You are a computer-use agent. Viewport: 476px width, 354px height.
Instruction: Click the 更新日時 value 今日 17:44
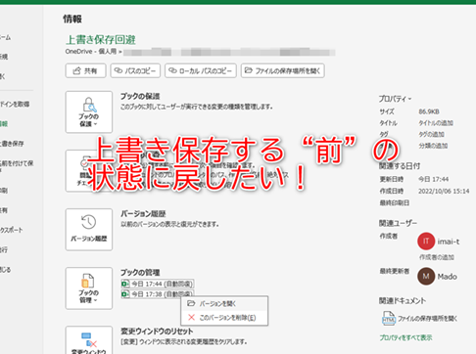pos(434,179)
